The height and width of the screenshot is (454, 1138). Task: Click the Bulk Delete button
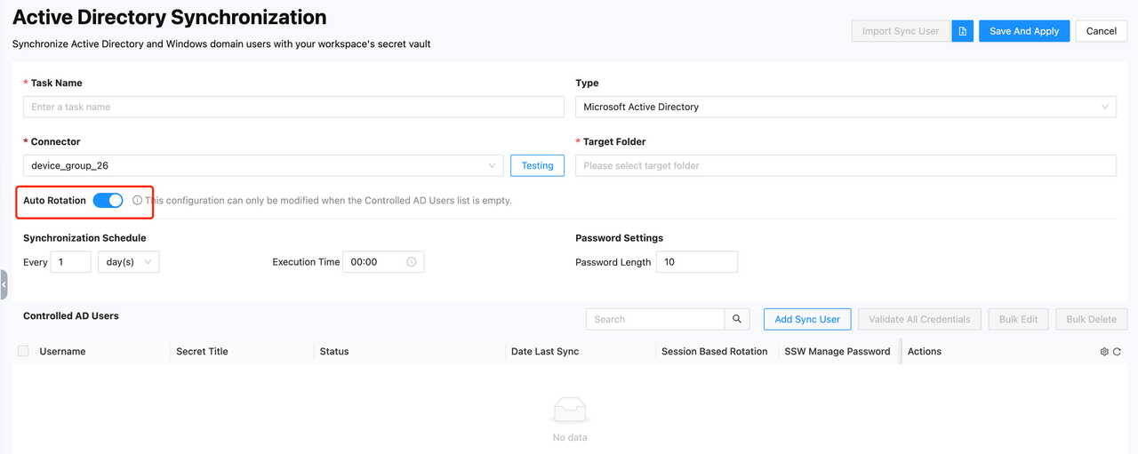click(1091, 319)
